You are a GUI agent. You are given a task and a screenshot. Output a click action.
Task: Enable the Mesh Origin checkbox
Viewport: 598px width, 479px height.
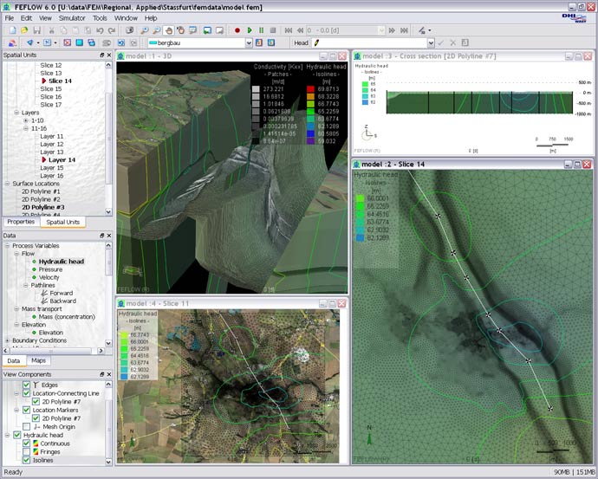[26, 426]
